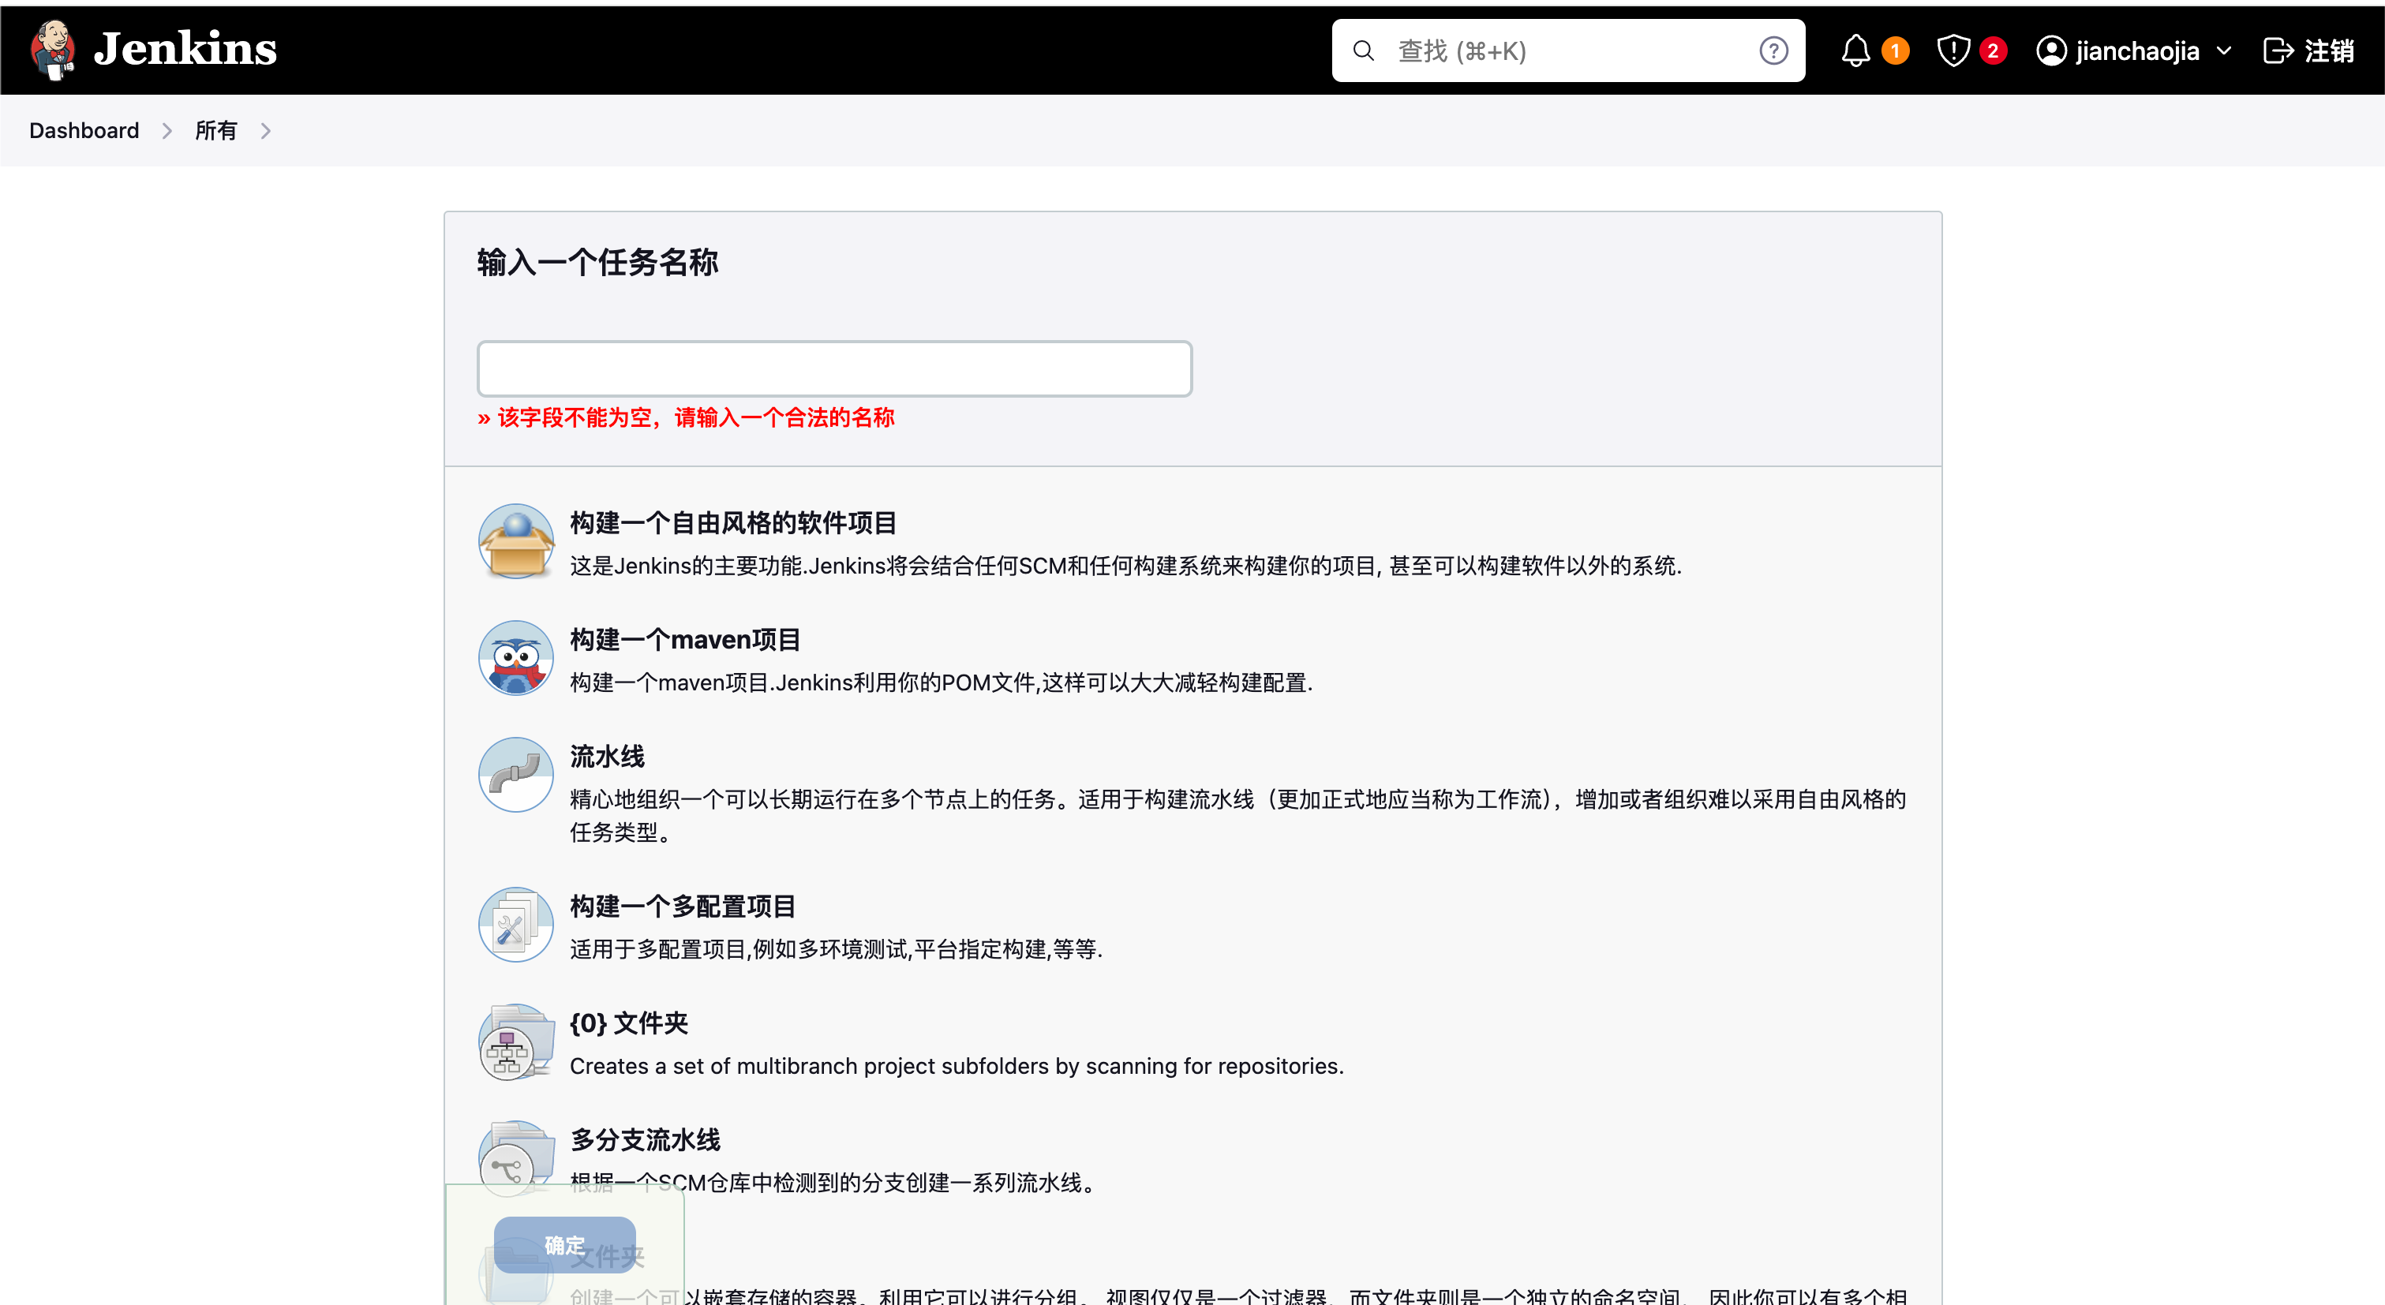Open notifications bell icon
This screenshot has width=2385, height=1305.
(x=1855, y=51)
